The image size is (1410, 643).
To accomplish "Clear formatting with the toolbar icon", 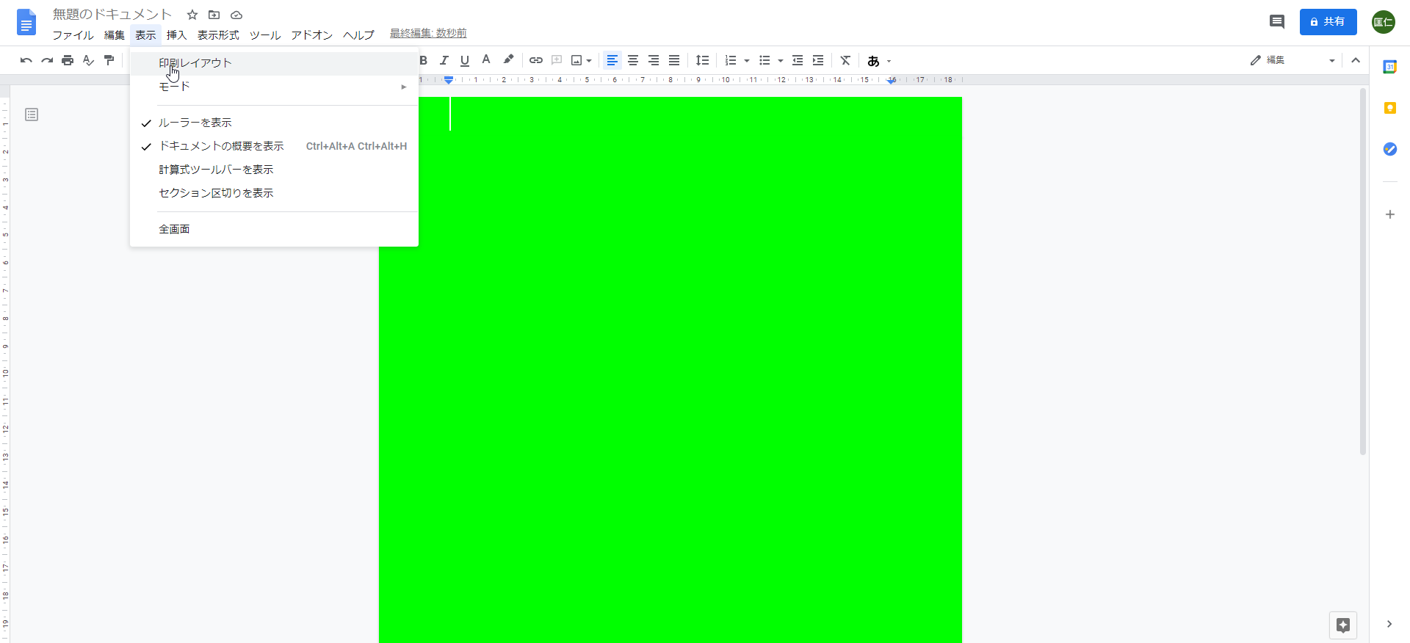I will (x=846, y=60).
